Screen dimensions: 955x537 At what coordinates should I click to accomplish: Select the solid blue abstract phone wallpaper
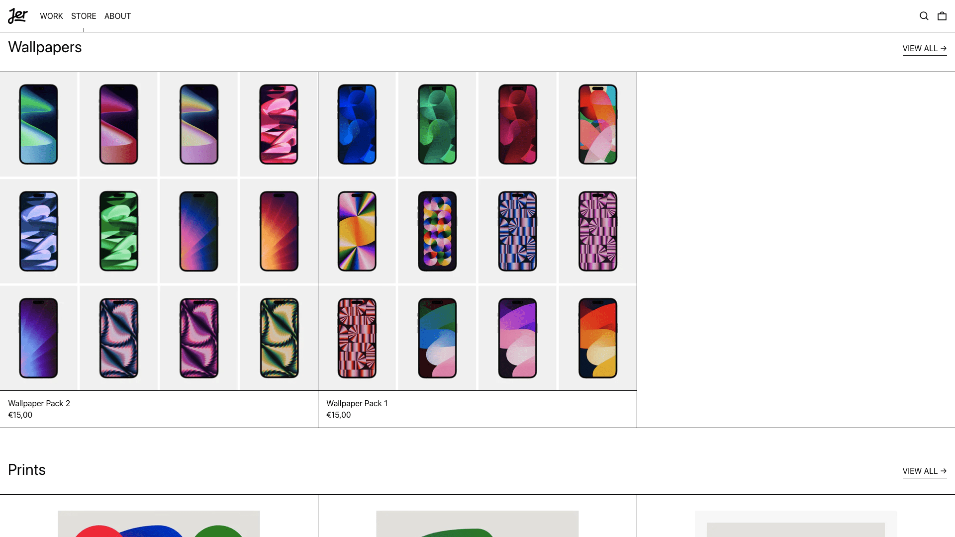click(x=357, y=124)
